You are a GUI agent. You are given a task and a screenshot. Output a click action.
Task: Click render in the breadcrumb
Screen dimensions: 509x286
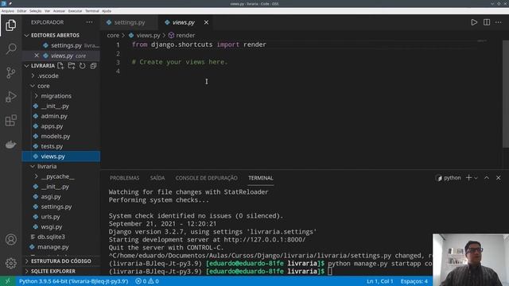[x=185, y=35]
